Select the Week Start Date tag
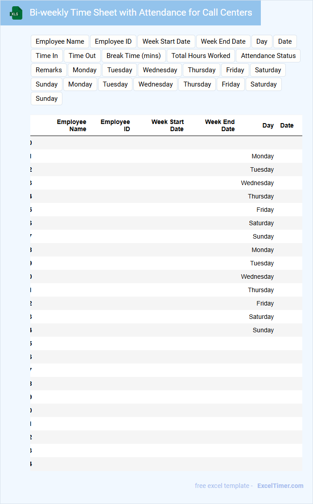The width and height of the screenshot is (313, 504). [x=166, y=41]
